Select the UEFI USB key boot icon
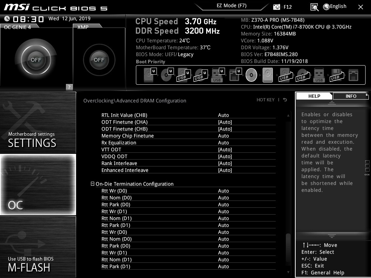The width and height of the screenshot is (371, 278). (217, 75)
